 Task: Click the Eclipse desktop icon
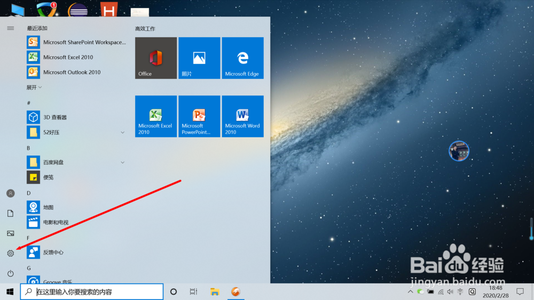pyautogui.click(x=78, y=10)
